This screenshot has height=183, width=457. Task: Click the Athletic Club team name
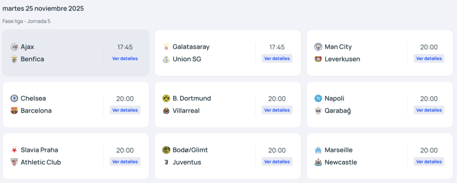click(41, 162)
